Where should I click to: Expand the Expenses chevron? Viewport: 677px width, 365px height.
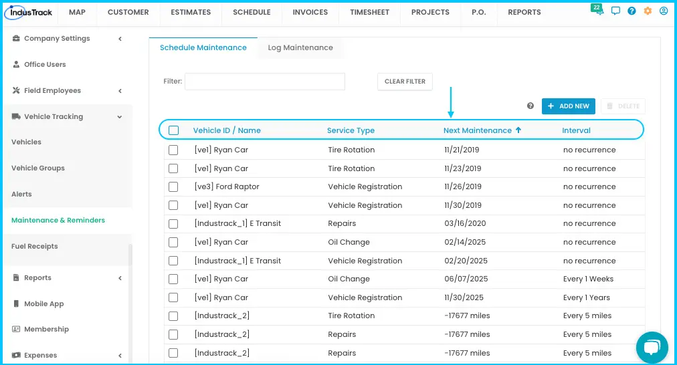coord(120,356)
